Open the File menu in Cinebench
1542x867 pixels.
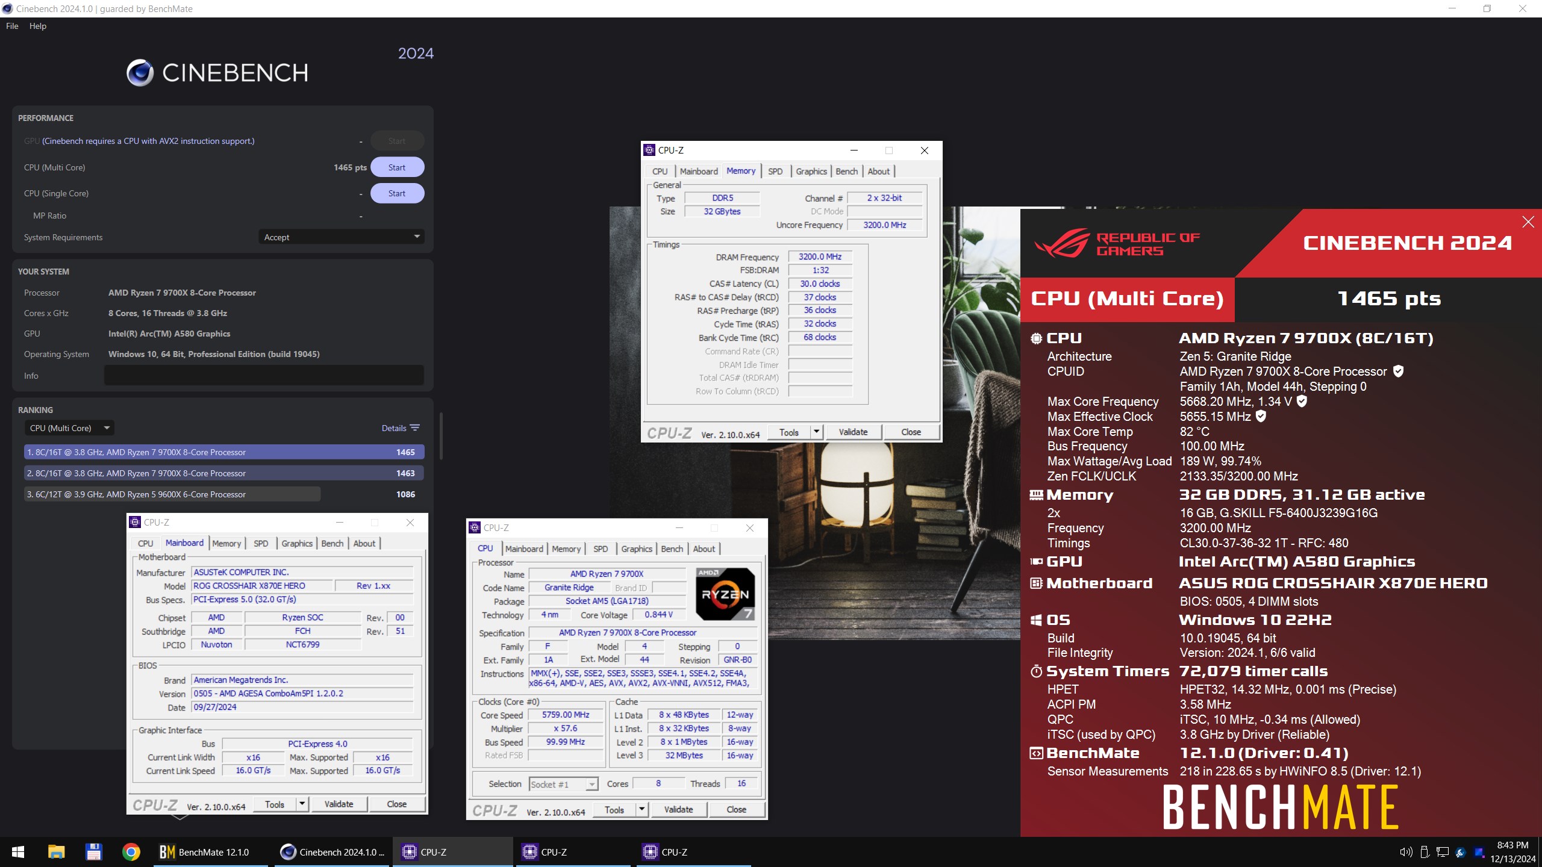pyautogui.click(x=12, y=26)
